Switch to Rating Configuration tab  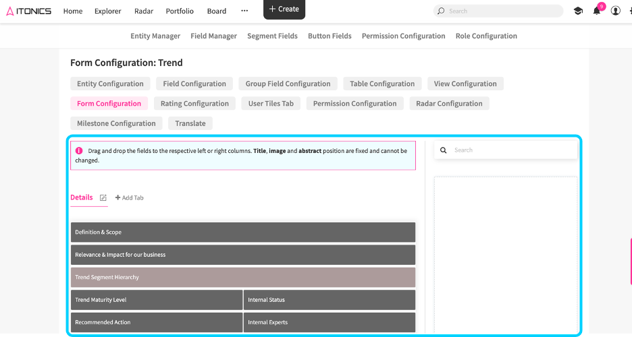coord(194,103)
